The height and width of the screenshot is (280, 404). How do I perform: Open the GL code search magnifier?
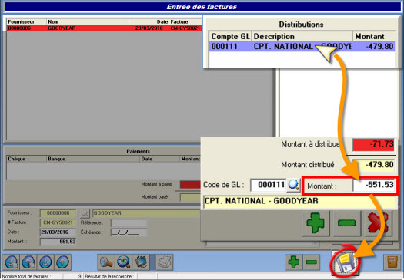293,185
